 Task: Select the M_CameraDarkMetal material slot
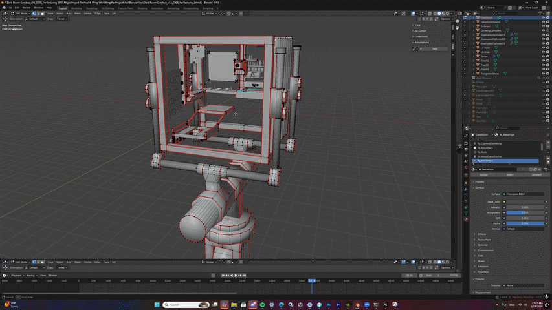click(x=505, y=143)
